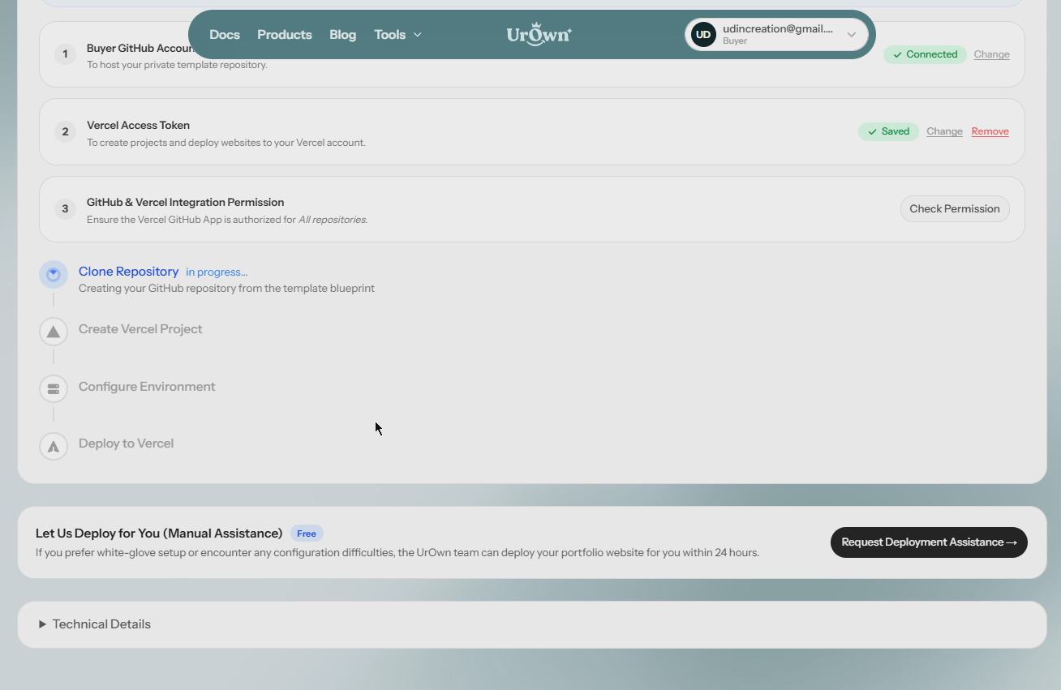This screenshot has width=1061, height=690.
Task: Click Request Deployment Assistance button
Action: coord(929,542)
